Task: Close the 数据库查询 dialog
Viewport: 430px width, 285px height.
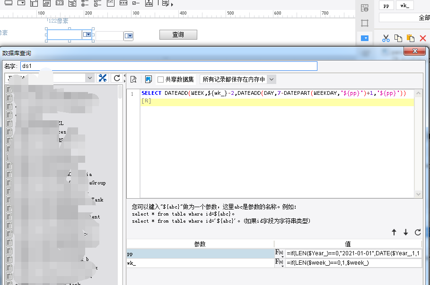Action: tap(415, 51)
